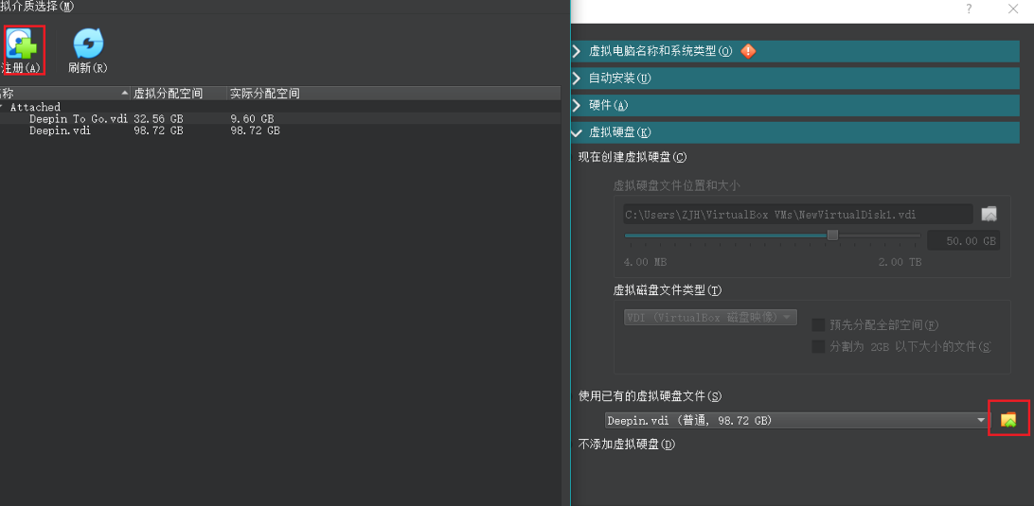Open folder browse icon for existing disk file
The width and height of the screenshot is (1034, 506).
1008,420
